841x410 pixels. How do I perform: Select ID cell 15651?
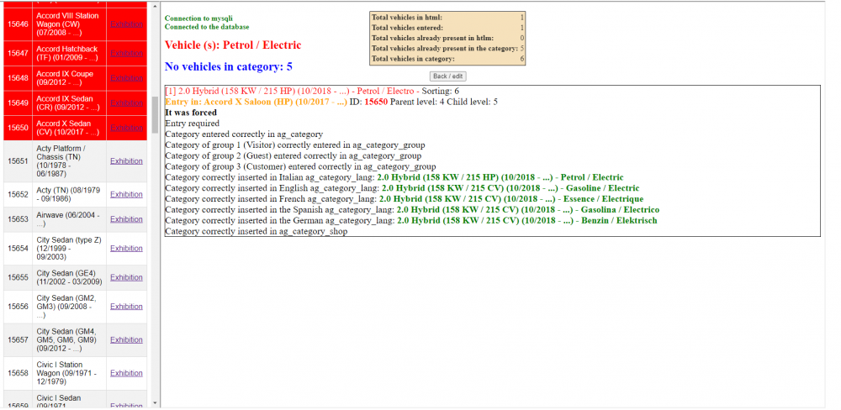pyautogui.click(x=19, y=160)
